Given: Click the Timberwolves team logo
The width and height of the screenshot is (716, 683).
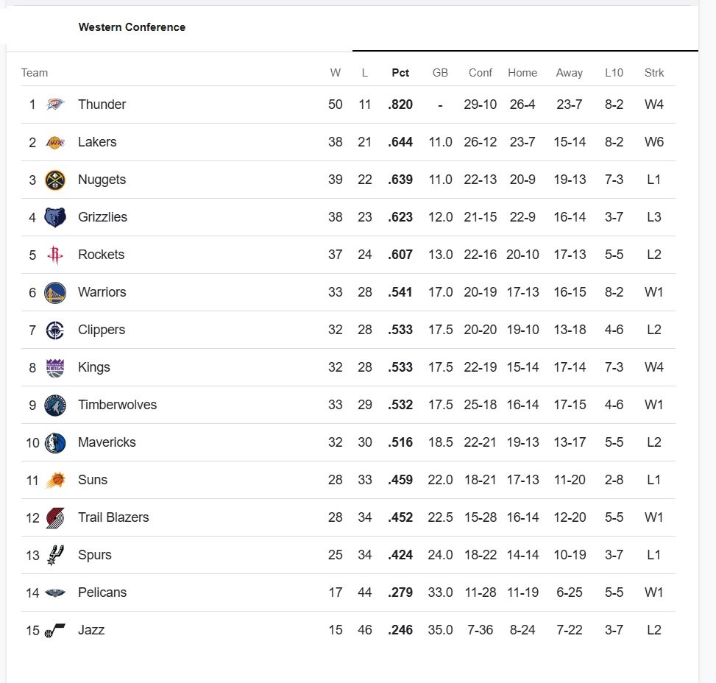Looking at the screenshot, I should pyautogui.click(x=55, y=405).
